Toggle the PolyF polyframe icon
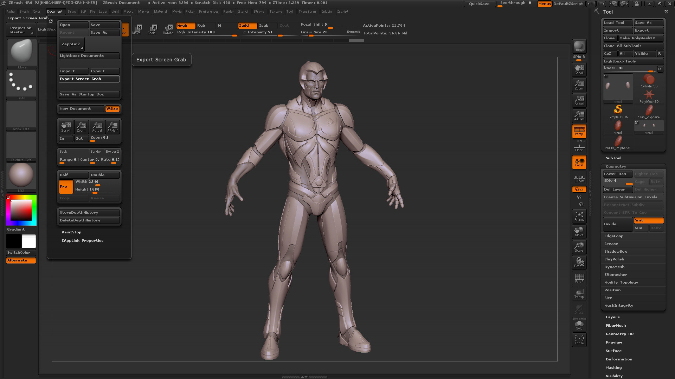This screenshot has width=675, height=379. pyautogui.click(x=579, y=278)
